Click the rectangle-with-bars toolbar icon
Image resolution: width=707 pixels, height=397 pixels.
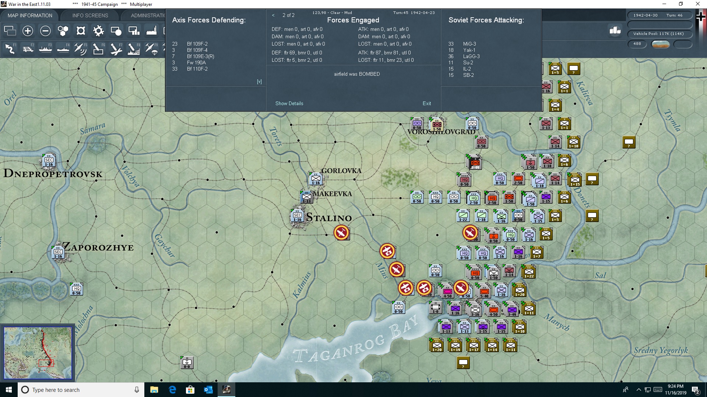point(134,31)
